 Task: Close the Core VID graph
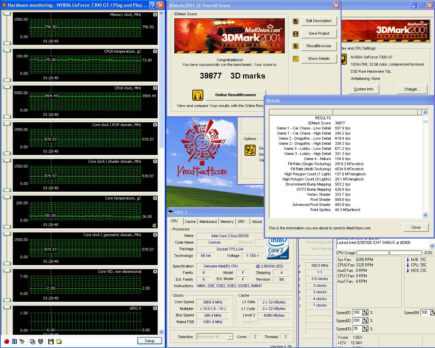155,272
